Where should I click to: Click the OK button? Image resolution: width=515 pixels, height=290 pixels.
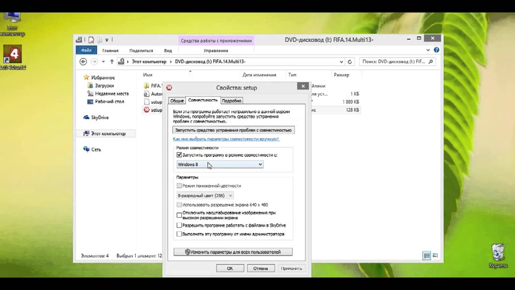pos(230,268)
